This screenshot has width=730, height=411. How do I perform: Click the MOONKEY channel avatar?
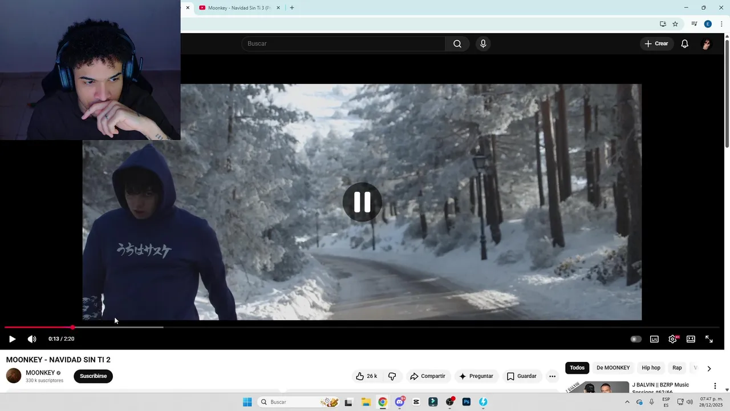(x=14, y=376)
